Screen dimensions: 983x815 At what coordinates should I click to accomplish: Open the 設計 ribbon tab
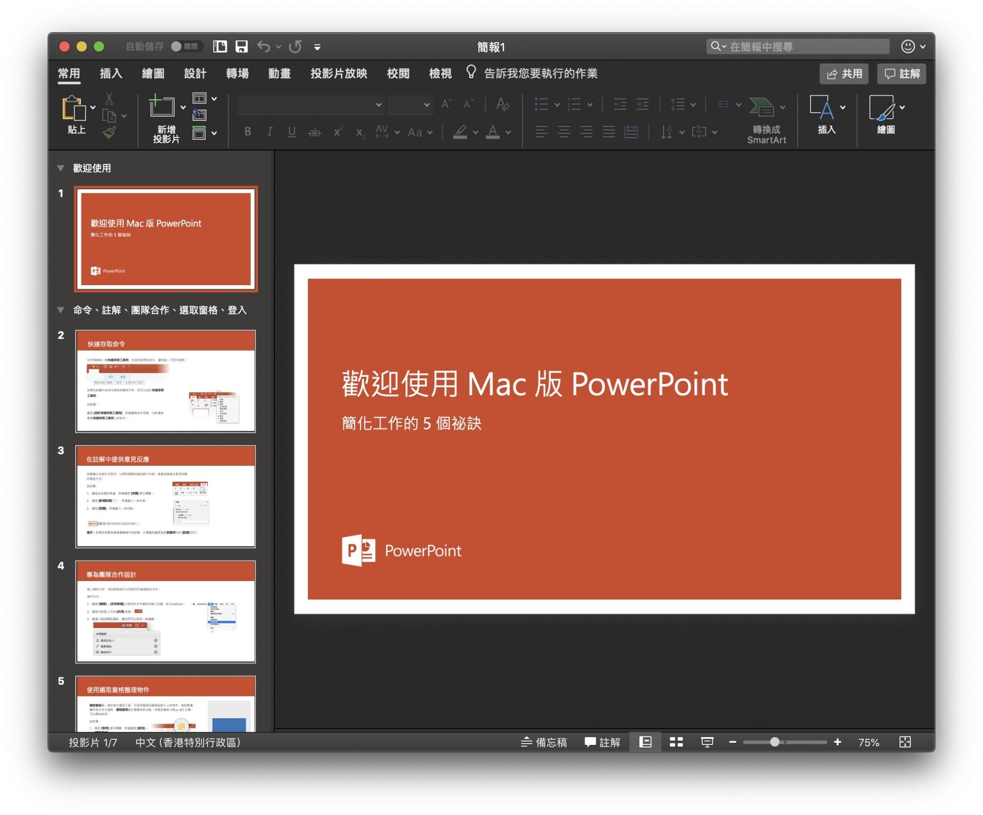coord(195,74)
